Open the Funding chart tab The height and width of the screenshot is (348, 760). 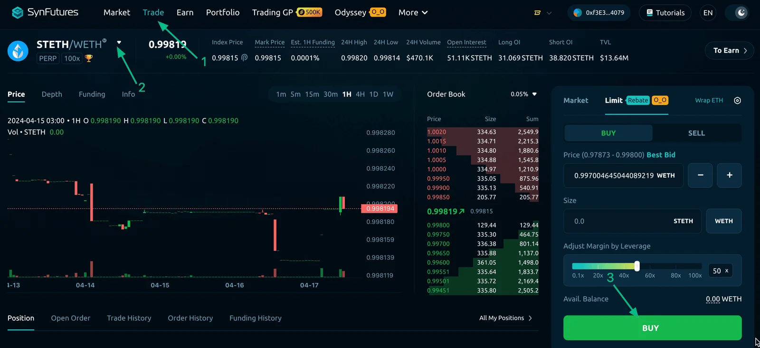[x=92, y=94]
